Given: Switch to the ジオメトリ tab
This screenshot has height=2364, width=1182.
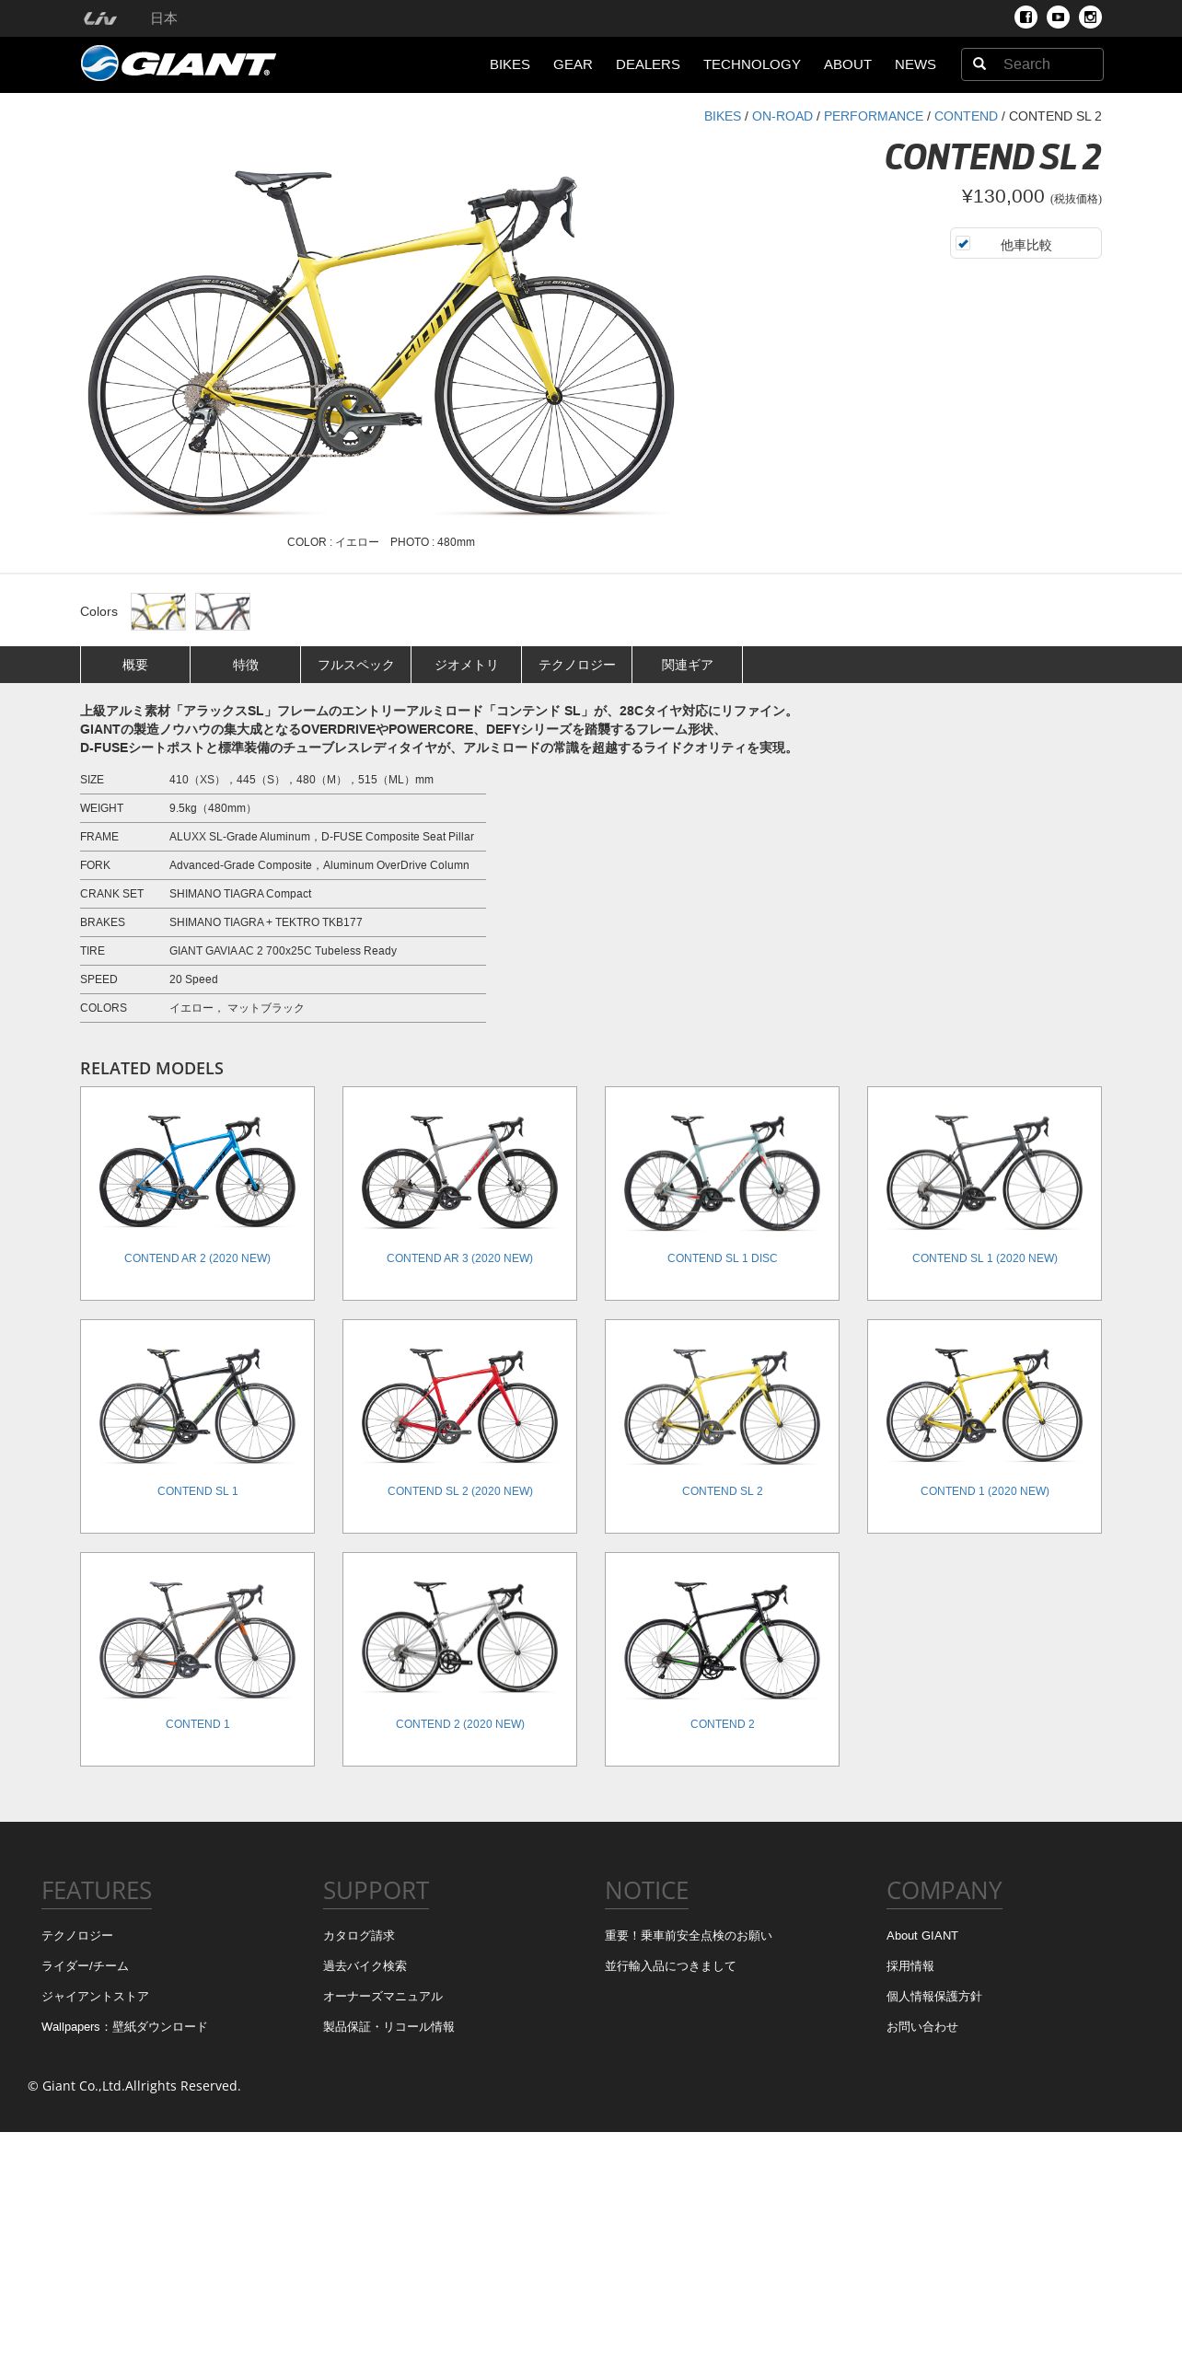Looking at the screenshot, I should tap(467, 665).
